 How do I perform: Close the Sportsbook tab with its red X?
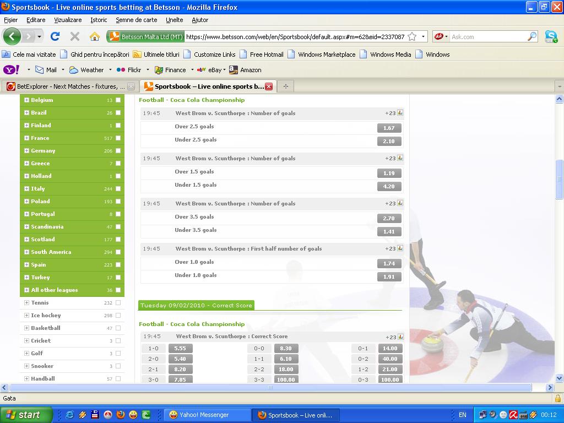click(269, 86)
